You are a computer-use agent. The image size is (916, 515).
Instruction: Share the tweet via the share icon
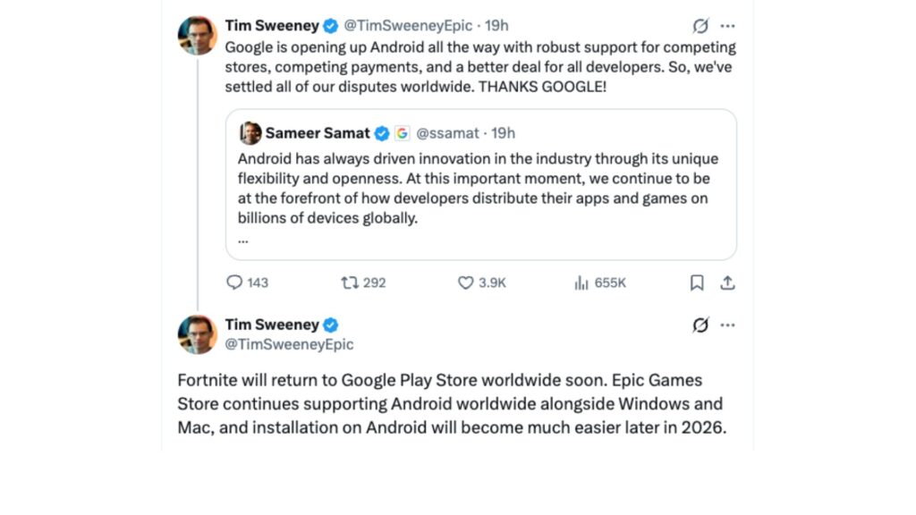[x=727, y=283]
